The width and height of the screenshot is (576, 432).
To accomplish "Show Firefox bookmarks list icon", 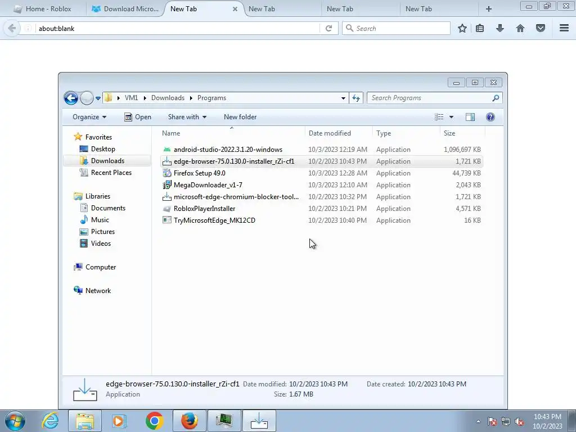I will click(480, 28).
